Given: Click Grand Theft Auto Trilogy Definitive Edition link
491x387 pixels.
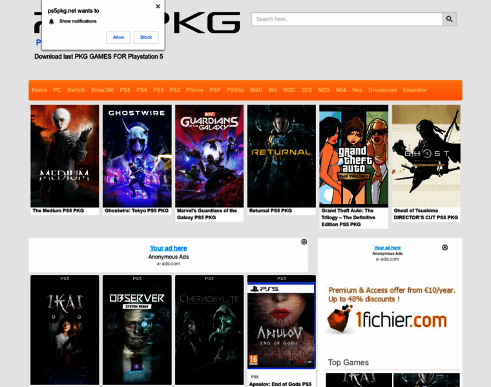Looking at the screenshot, I should tap(348, 217).
